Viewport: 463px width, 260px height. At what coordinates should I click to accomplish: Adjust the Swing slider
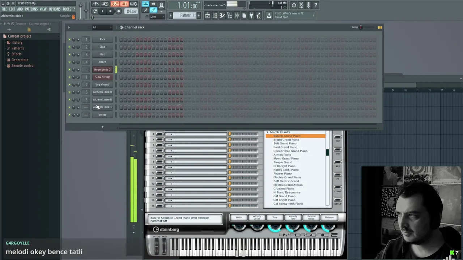[365, 27]
